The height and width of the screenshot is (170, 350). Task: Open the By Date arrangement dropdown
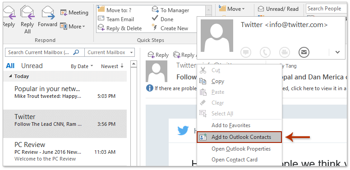82,66
